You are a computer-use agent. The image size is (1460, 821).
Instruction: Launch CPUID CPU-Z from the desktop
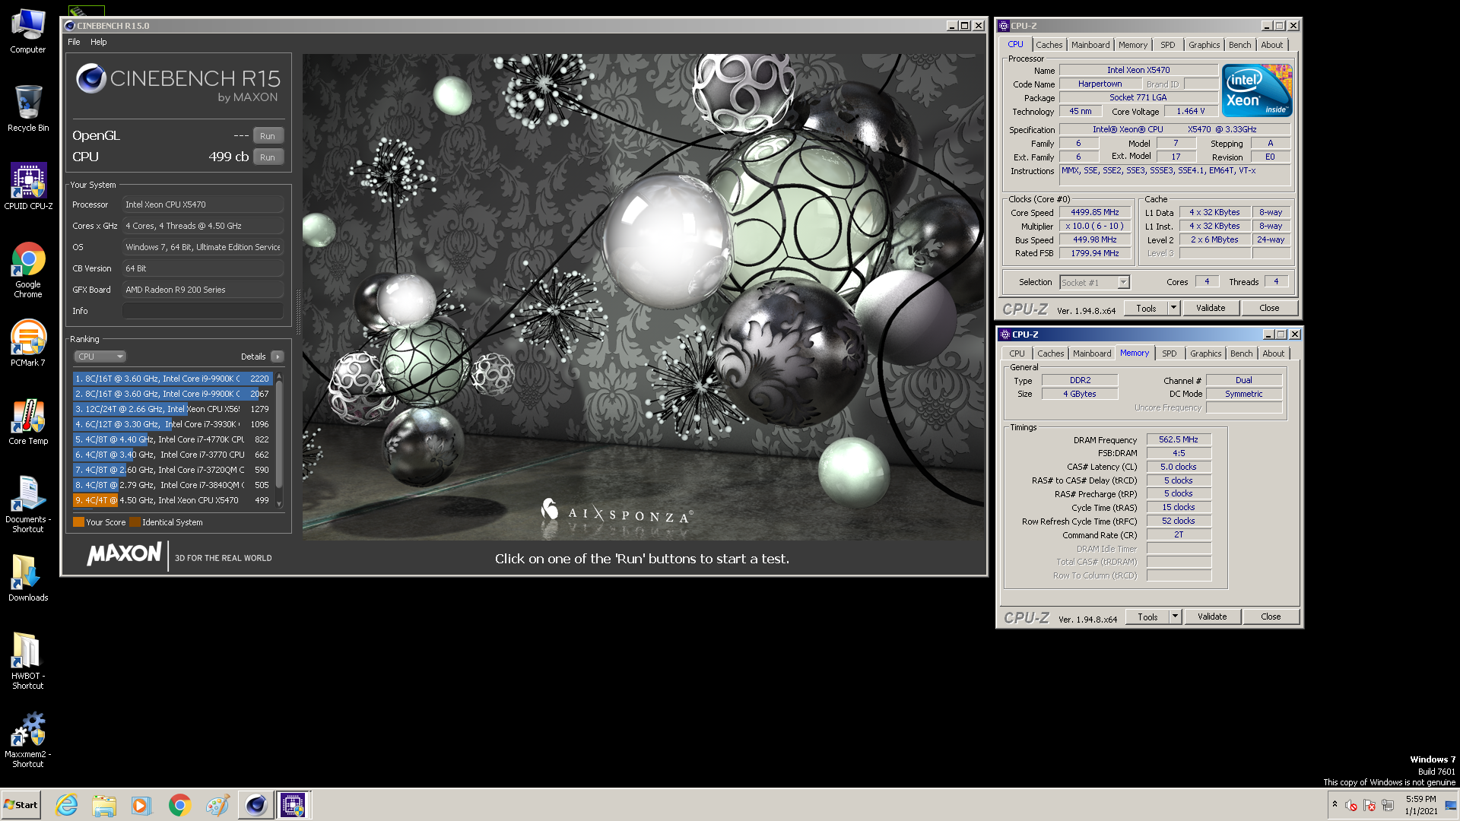[28, 187]
